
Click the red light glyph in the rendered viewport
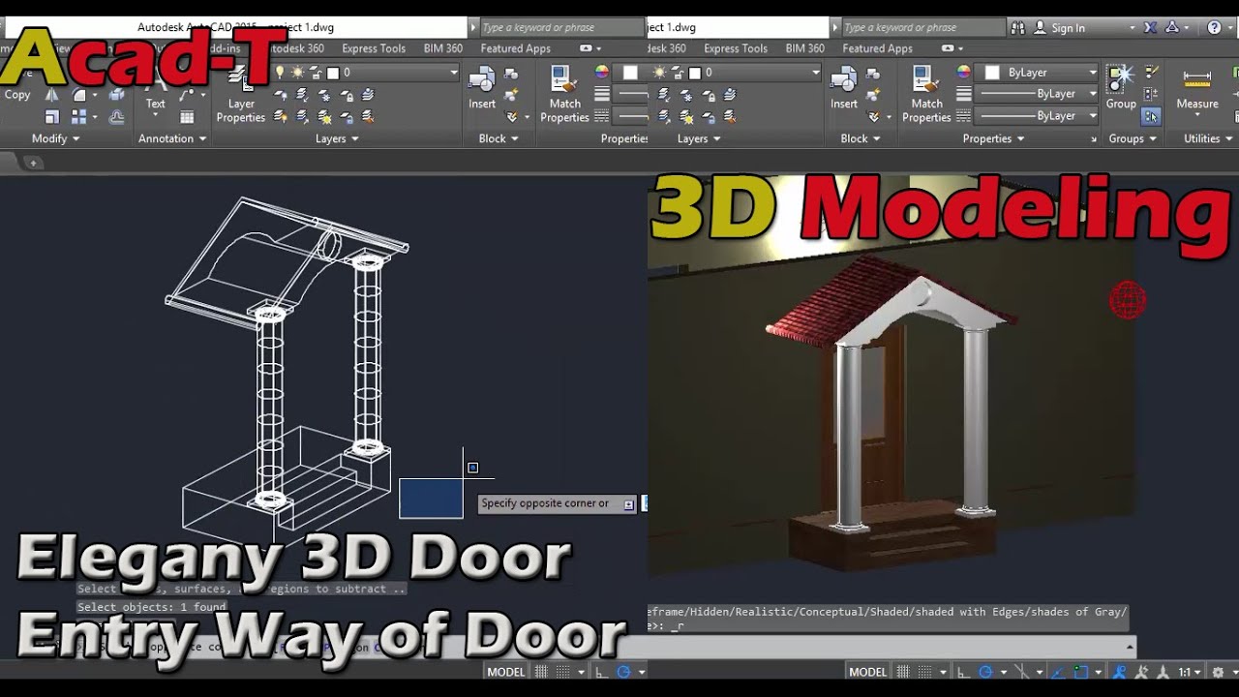point(1128,300)
